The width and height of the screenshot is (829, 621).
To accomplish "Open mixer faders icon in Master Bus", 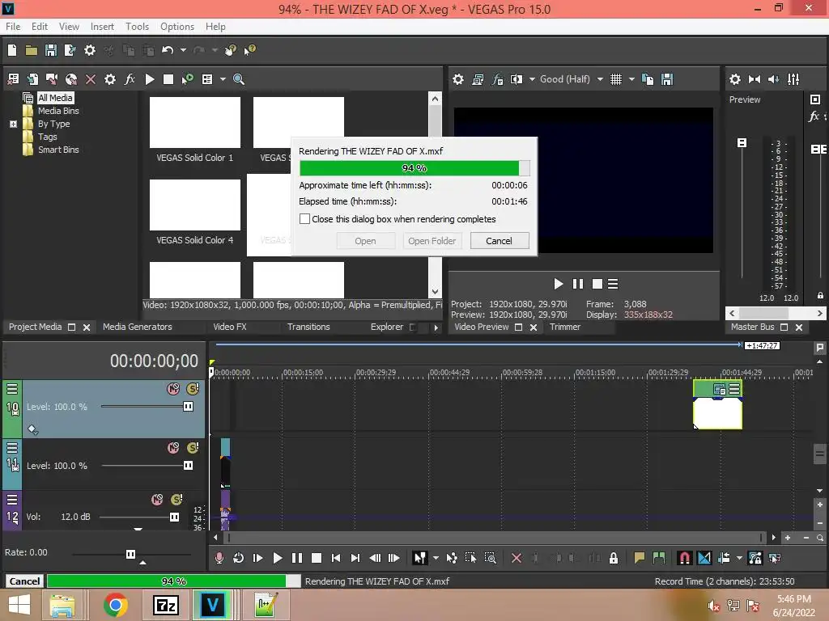I will click(793, 79).
